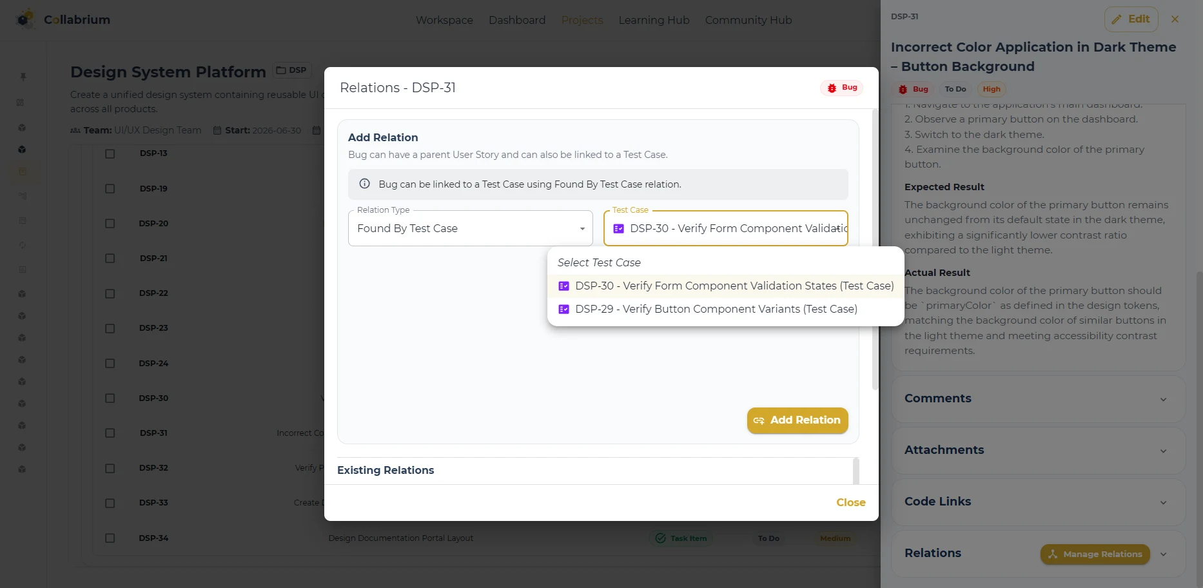Screen dimensions: 1203x588
Task: Expand the Comments section
Action: pos(1039,399)
